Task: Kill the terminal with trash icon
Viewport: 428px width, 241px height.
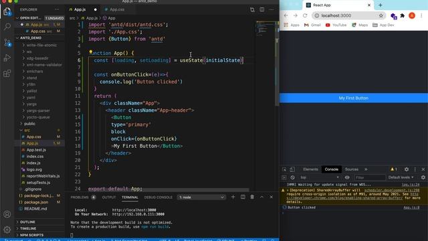Action: click(252, 197)
